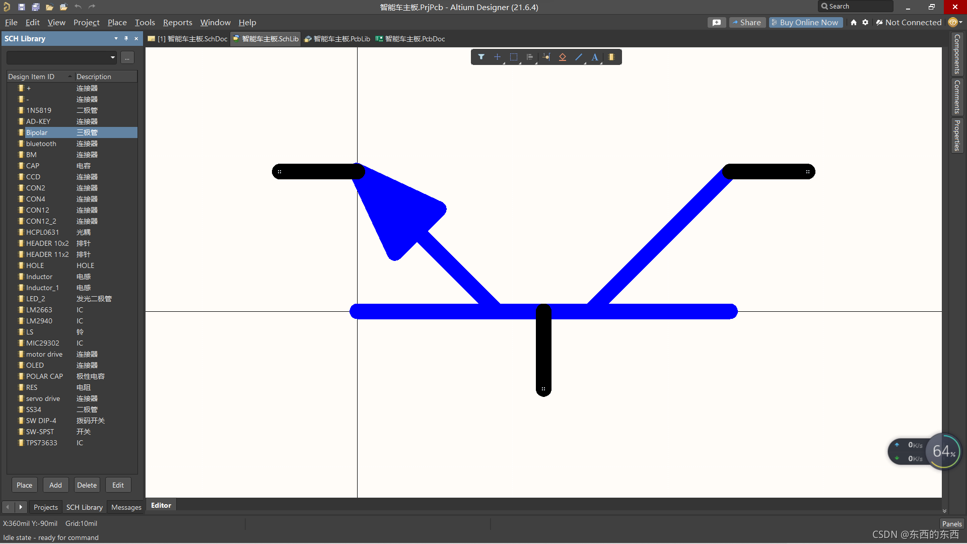Click the Panels button
Viewport: 967px width, 544px height.
951,523
